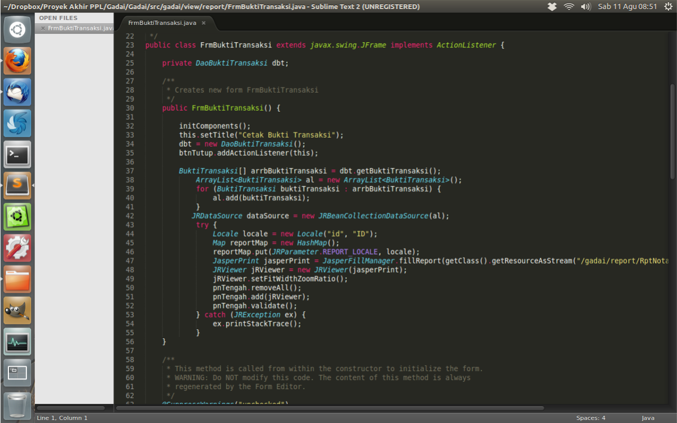The image size is (677, 423).
Task: Open the Wi-Fi network indicator menu
Action: pos(569,7)
